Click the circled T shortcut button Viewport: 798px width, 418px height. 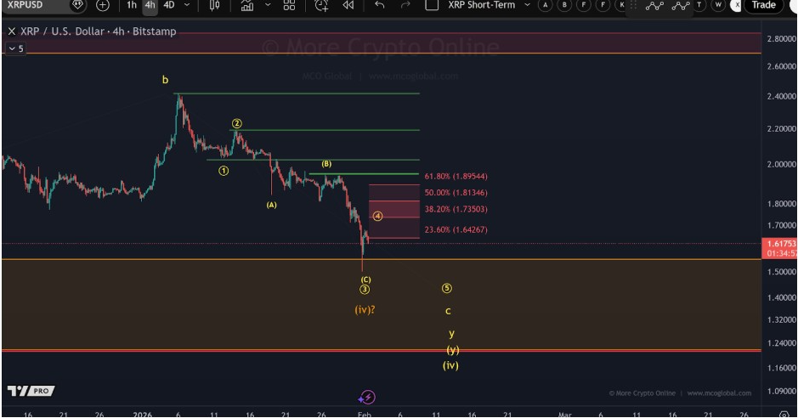click(699, 5)
